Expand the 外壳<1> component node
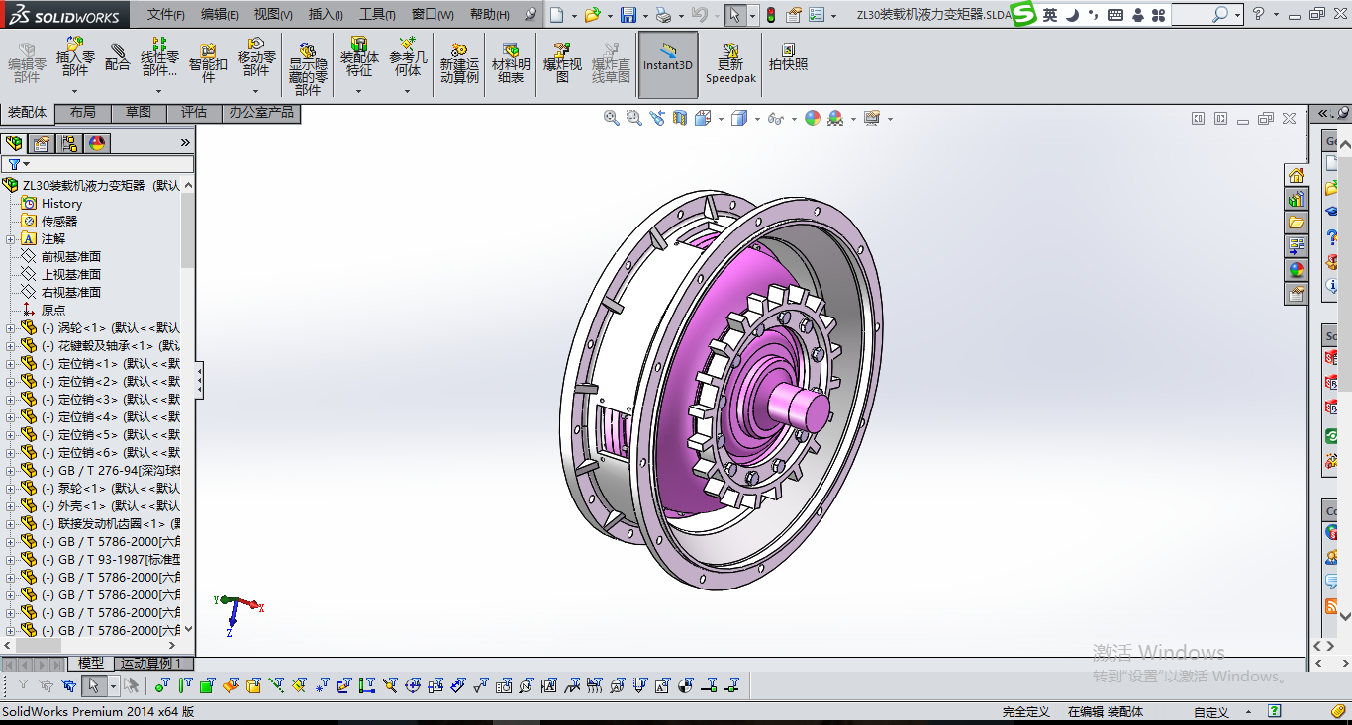The image size is (1352, 725). coord(10,505)
